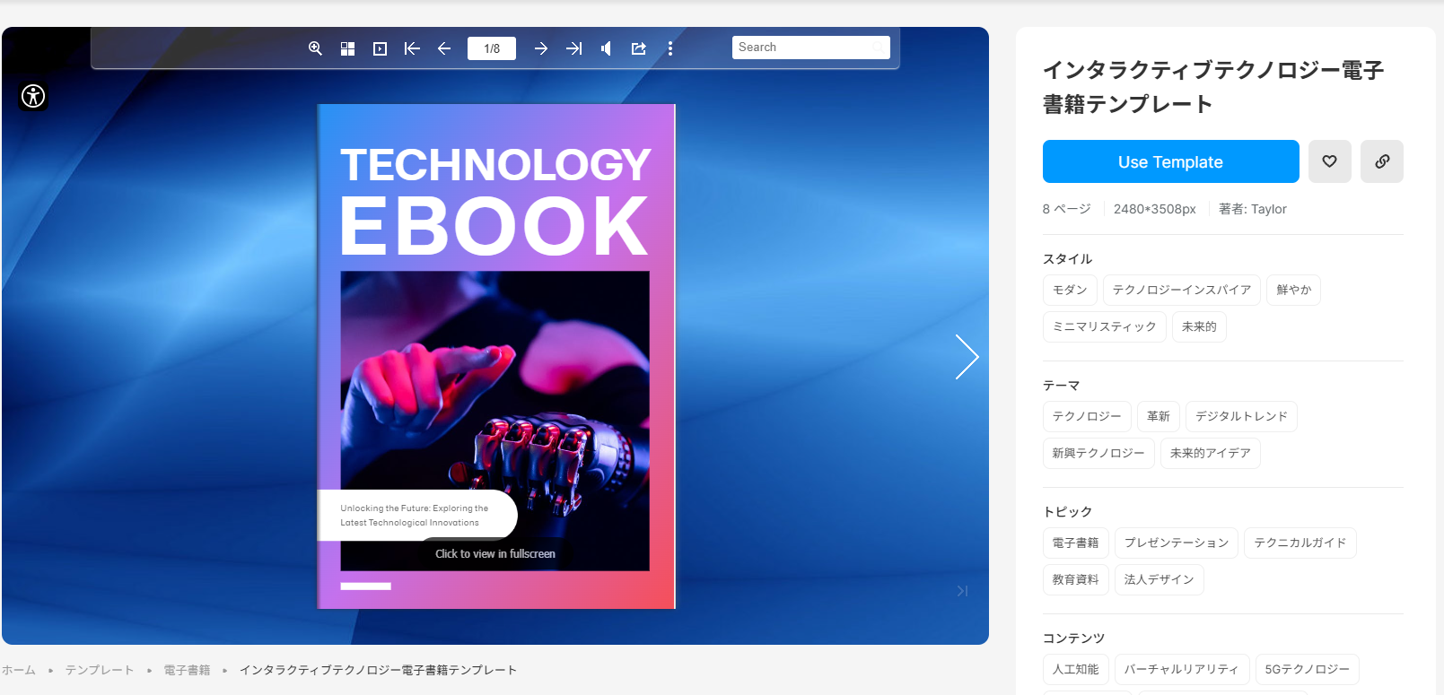Open the thumbnails grid view
Image resolution: width=1444 pixels, height=695 pixels.
(347, 48)
